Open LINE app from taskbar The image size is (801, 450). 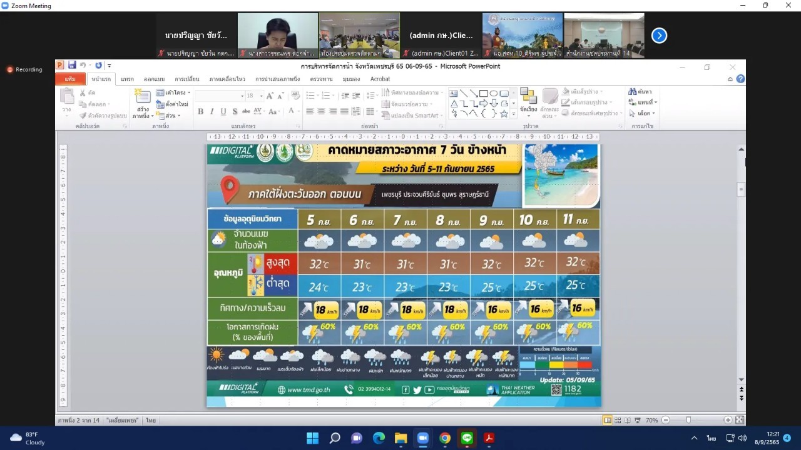(x=466, y=438)
